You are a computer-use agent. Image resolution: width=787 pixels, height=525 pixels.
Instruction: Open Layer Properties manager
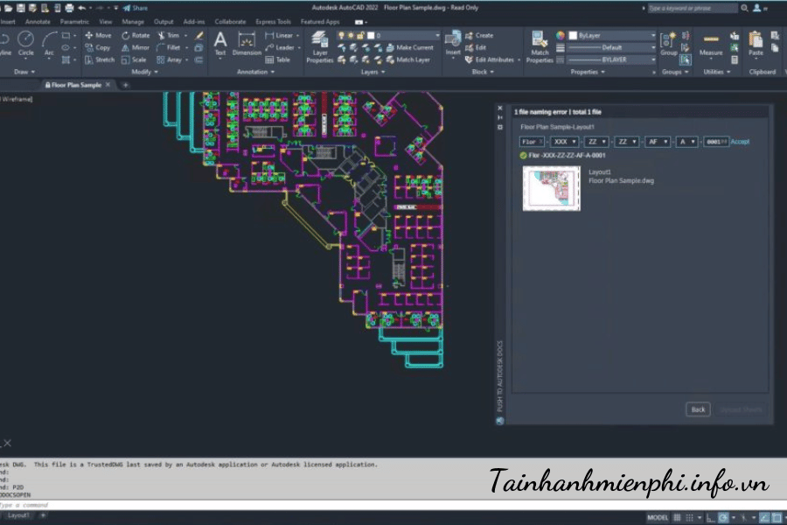320,44
